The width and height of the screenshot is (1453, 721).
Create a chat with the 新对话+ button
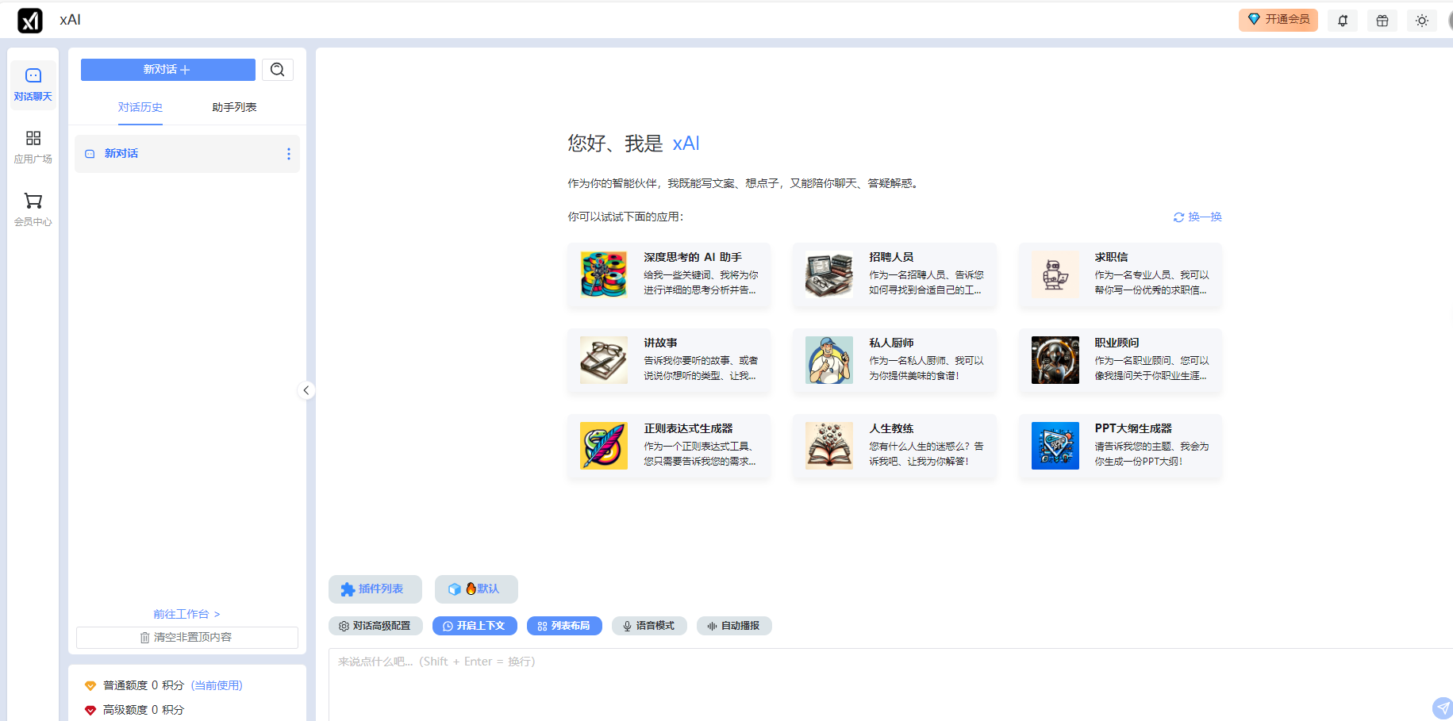(167, 70)
